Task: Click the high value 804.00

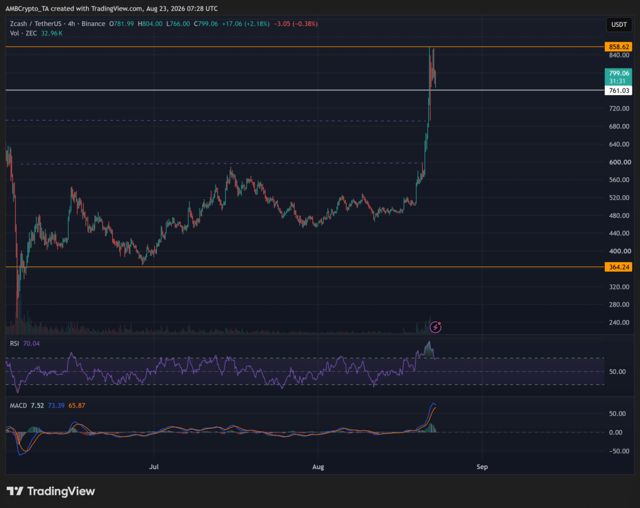Action: 152,24
